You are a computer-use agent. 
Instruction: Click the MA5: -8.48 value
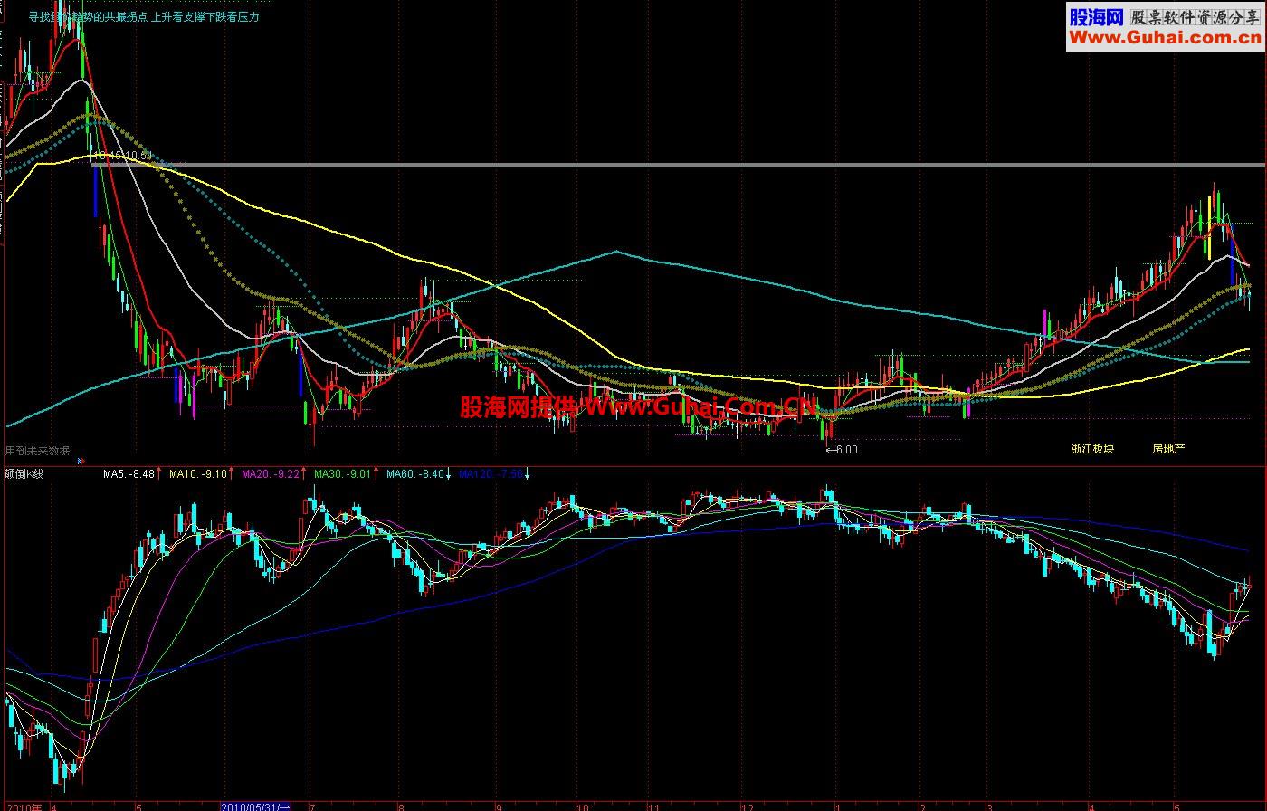tap(129, 473)
